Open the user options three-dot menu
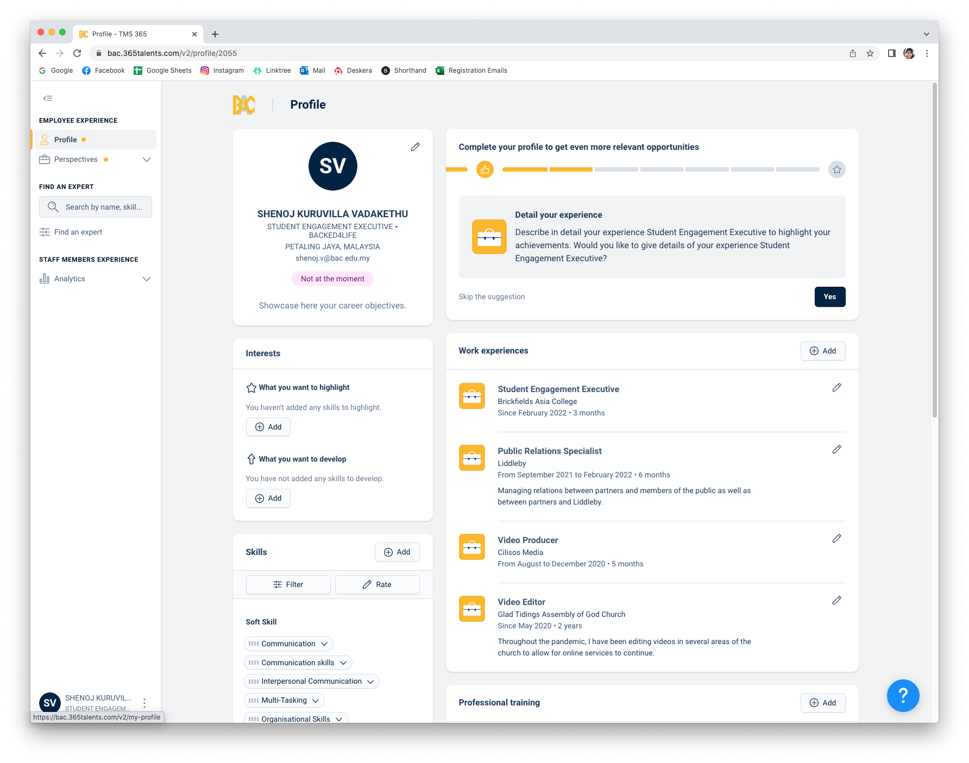The image size is (969, 763). coord(144,703)
